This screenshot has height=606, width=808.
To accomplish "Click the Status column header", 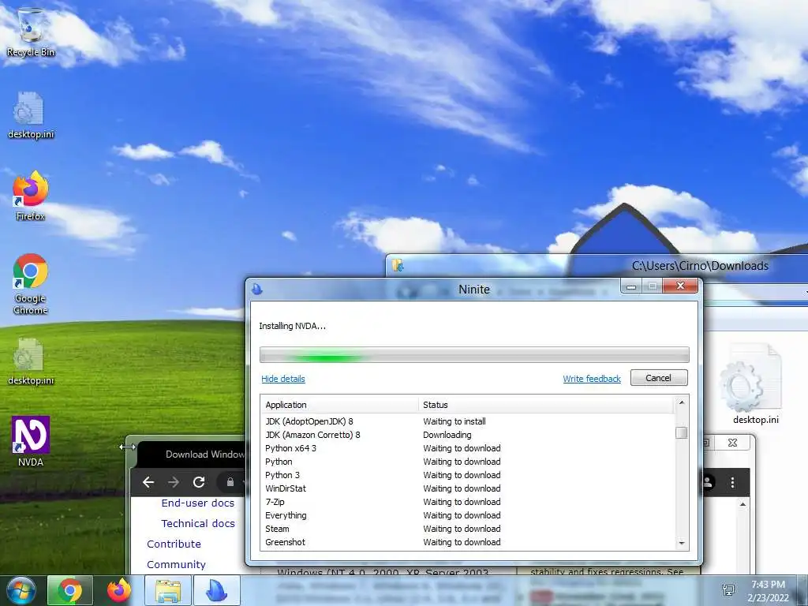I will 546,405.
